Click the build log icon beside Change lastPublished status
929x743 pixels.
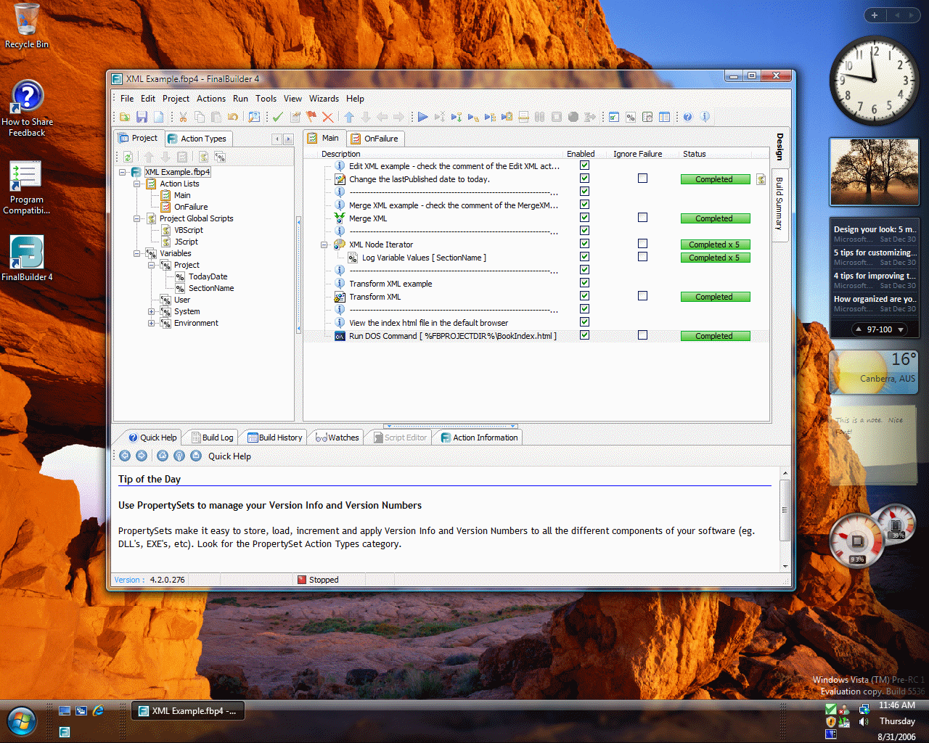pyautogui.click(x=761, y=179)
